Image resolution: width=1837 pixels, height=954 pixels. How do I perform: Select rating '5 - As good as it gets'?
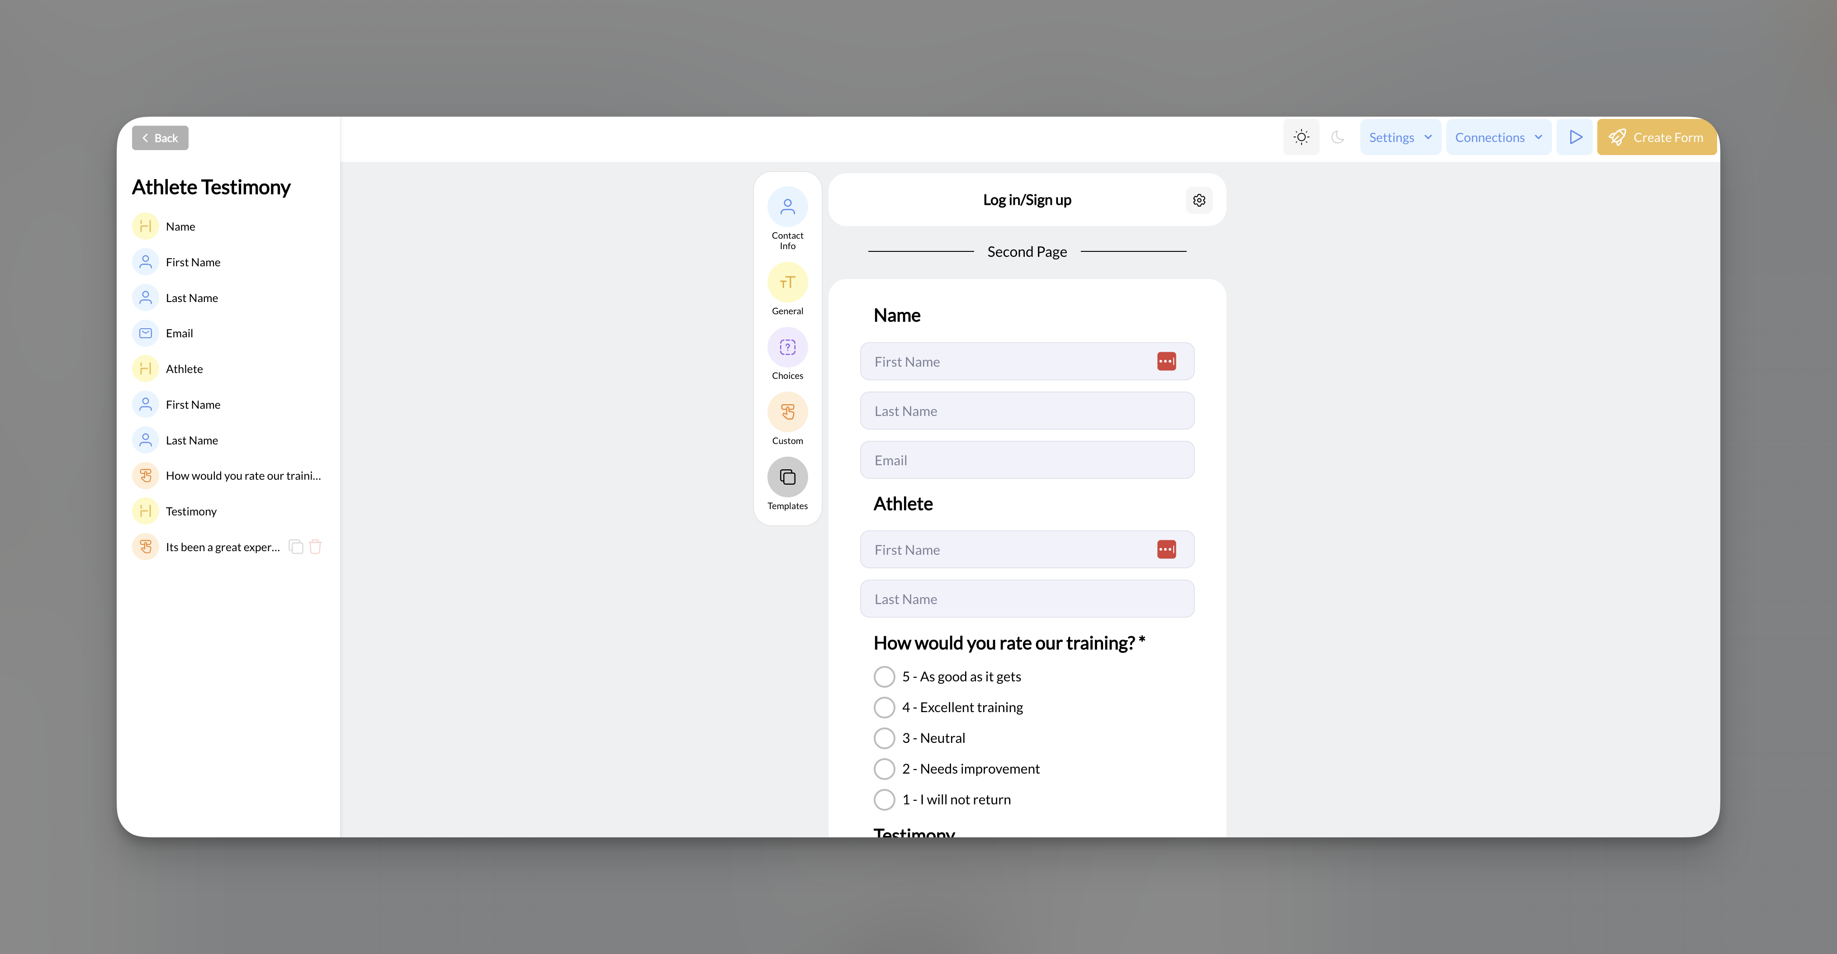[x=884, y=676]
